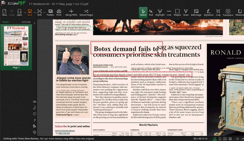244x141 pixels.
Task: Toggle dark mode moon icon
Action: pos(35,108)
